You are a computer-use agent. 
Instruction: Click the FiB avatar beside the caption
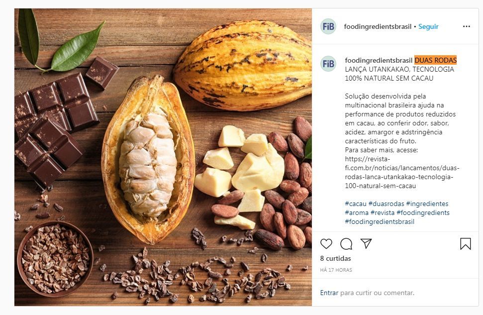[328, 64]
